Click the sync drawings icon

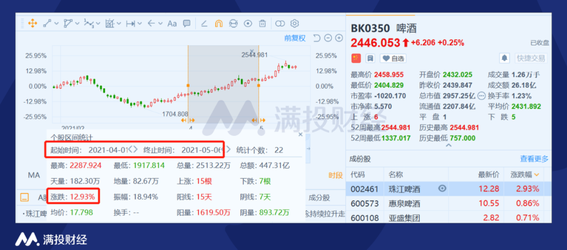pos(233,24)
